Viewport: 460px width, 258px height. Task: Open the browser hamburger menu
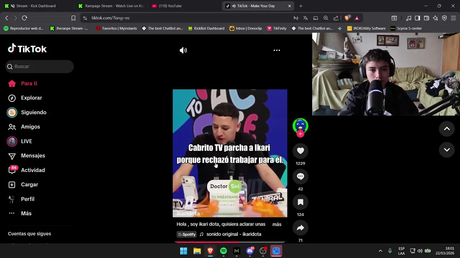[x=454, y=18]
